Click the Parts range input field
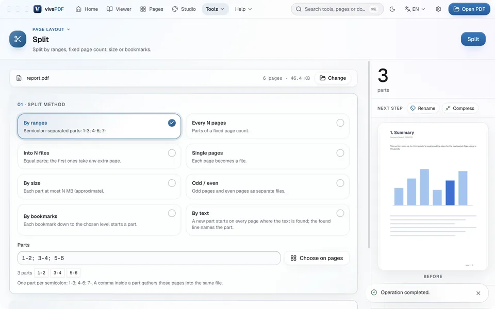Image resolution: width=495 pixels, height=309 pixels. 149,258
